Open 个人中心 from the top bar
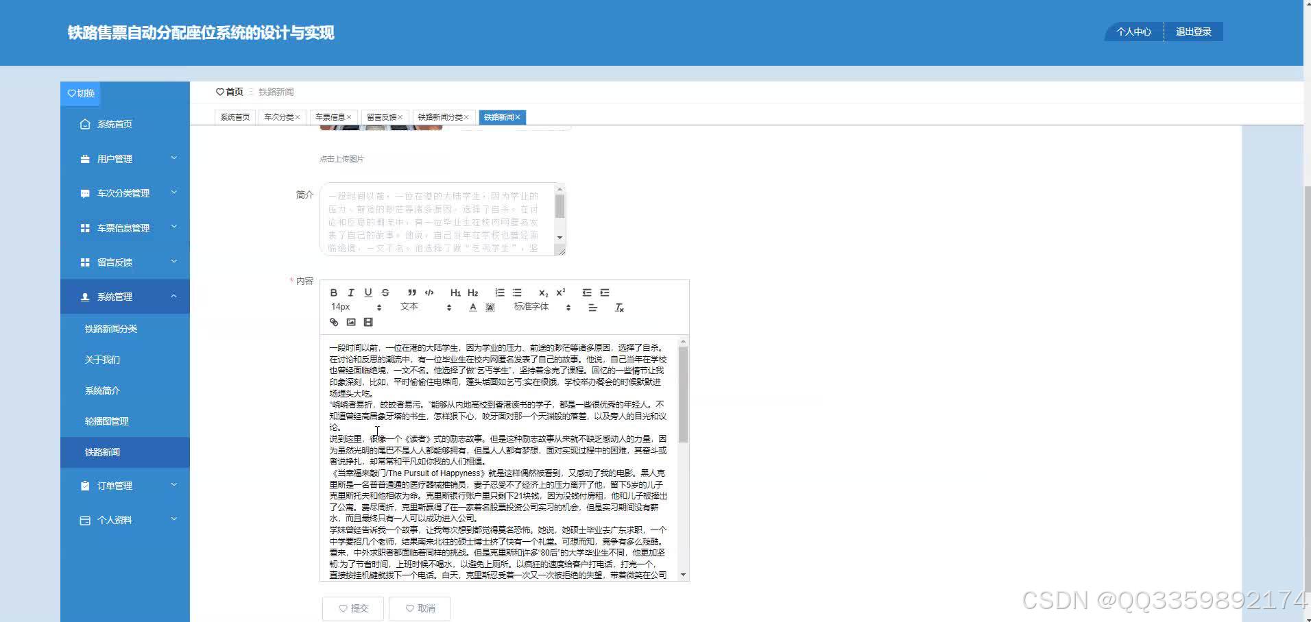The image size is (1311, 622). coord(1133,31)
